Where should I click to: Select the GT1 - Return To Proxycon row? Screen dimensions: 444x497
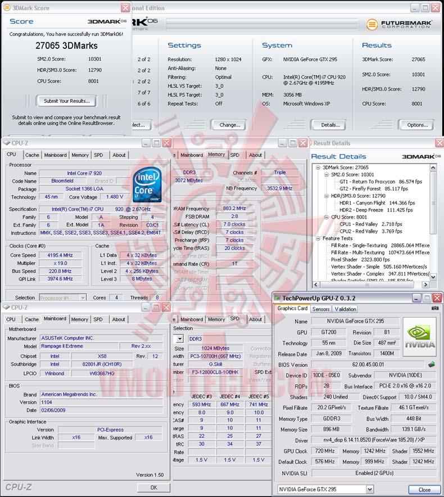coord(380,182)
